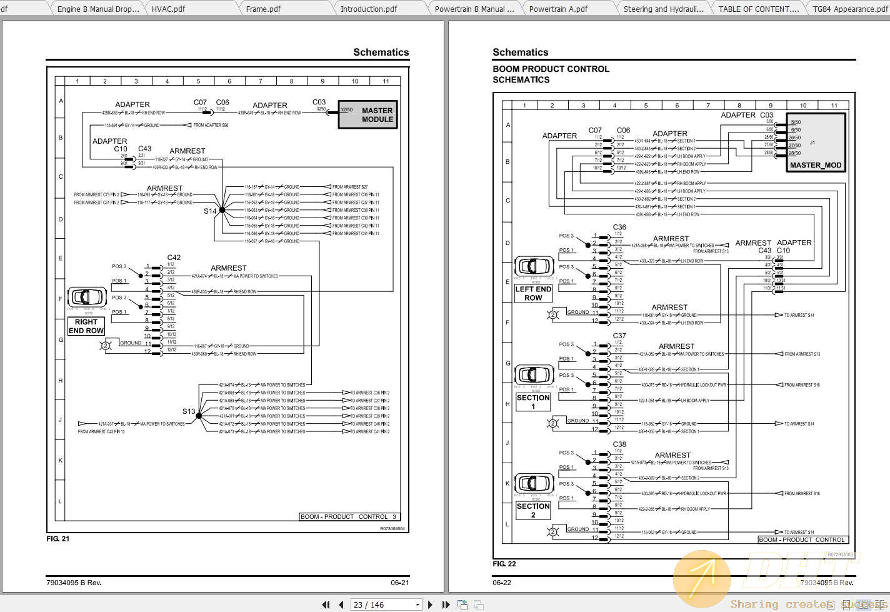890x612 pixels.
Task: Click the FIG. 22 caption
Action: [504, 564]
